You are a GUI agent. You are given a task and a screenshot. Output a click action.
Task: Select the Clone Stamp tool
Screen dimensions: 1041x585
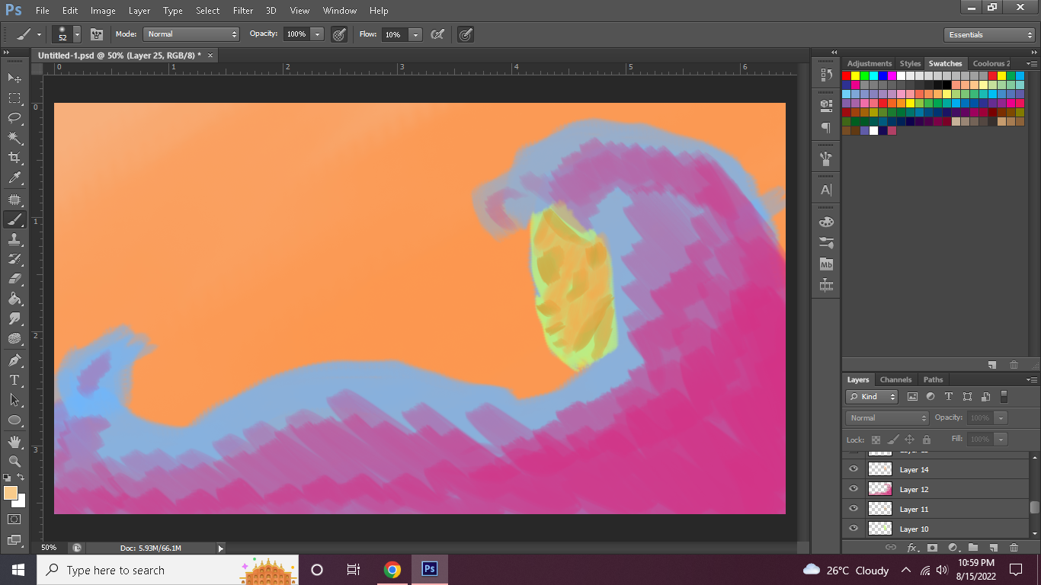14,239
